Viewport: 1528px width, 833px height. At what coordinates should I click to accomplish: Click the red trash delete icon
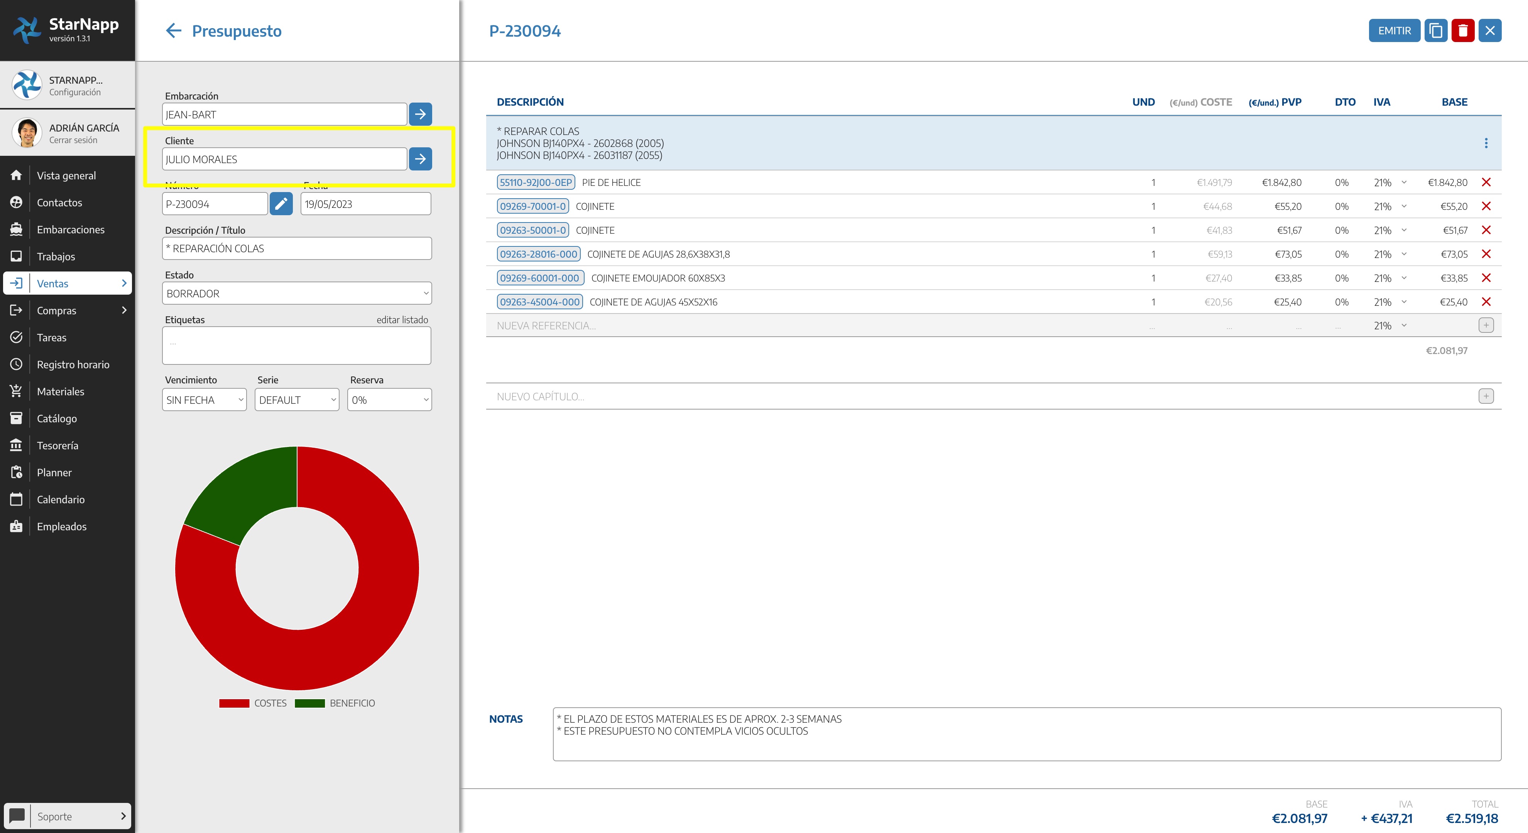(x=1463, y=30)
